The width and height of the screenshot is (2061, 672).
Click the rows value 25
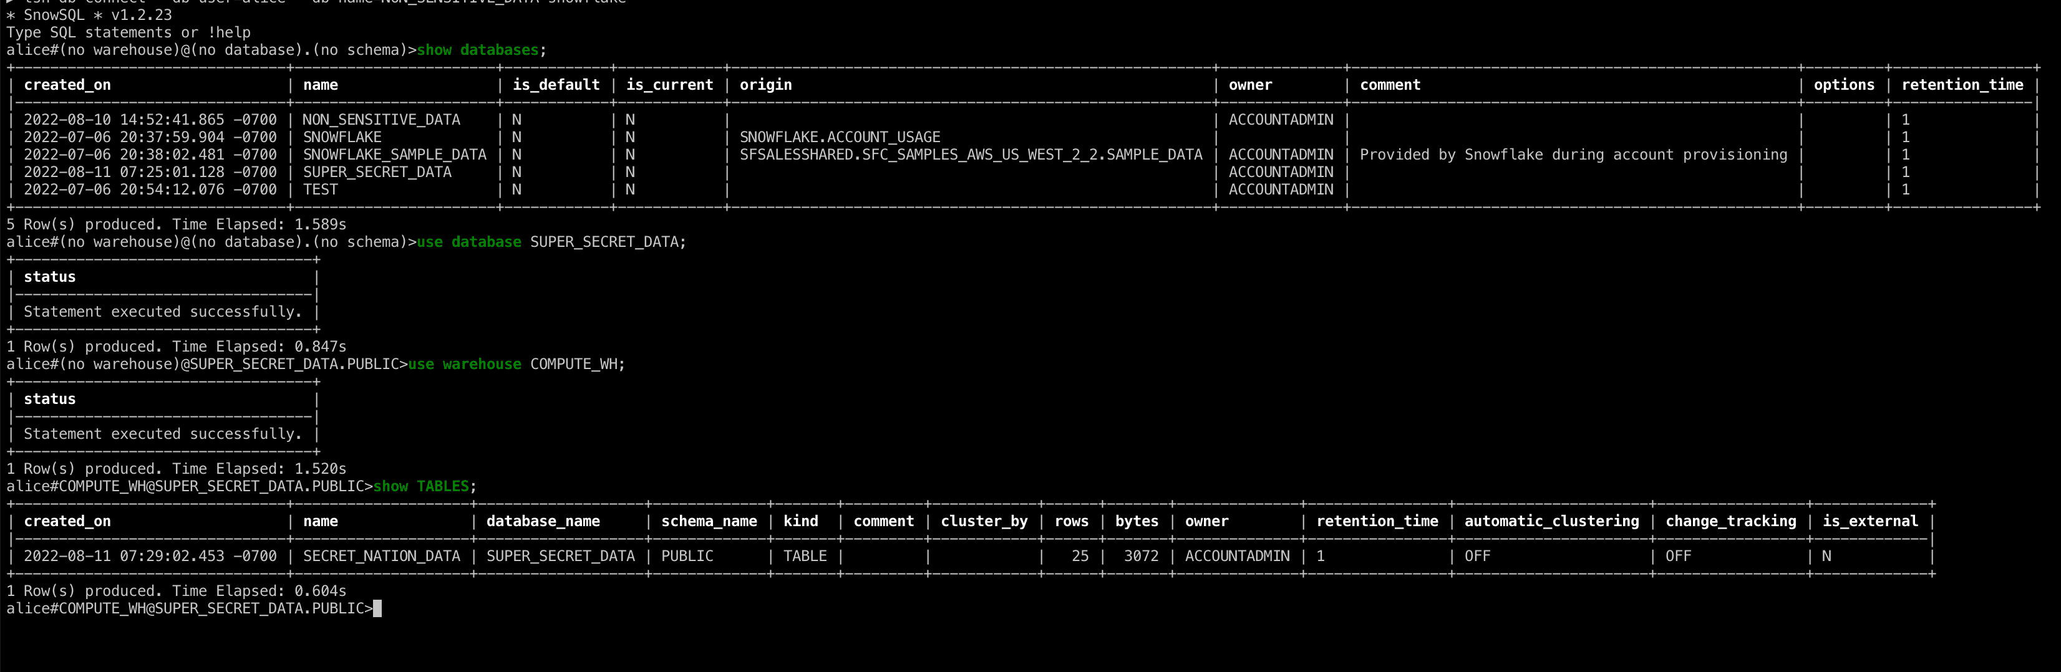1080,557
